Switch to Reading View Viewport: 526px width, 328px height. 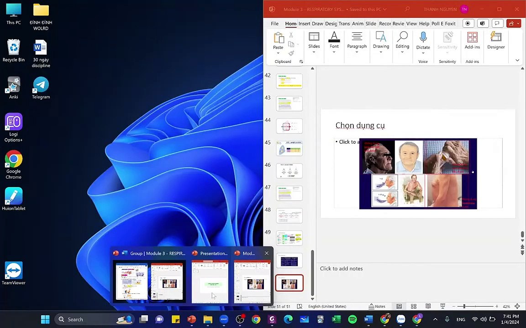[x=428, y=306]
